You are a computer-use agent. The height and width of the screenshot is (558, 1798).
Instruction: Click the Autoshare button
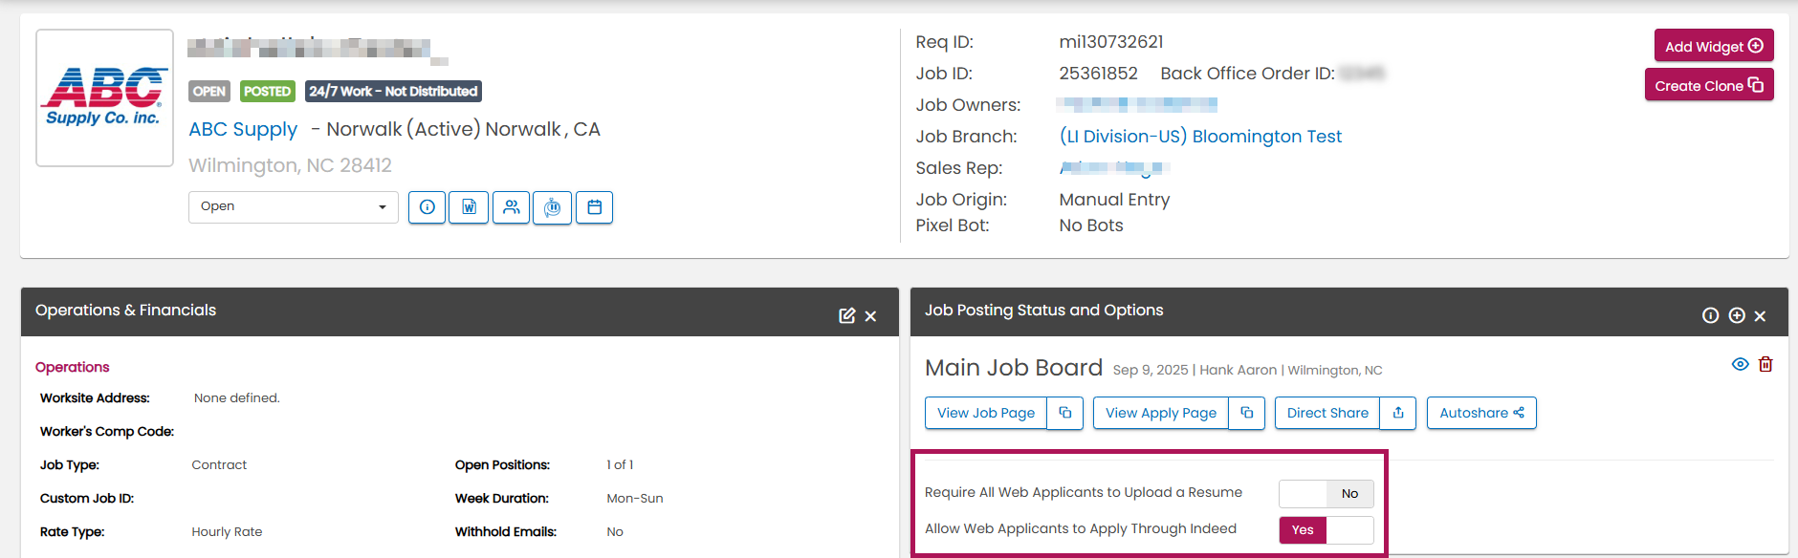click(x=1481, y=413)
